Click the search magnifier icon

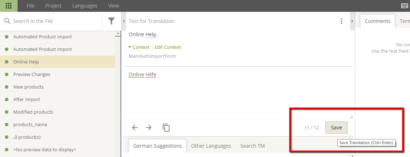(x=7, y=21)
